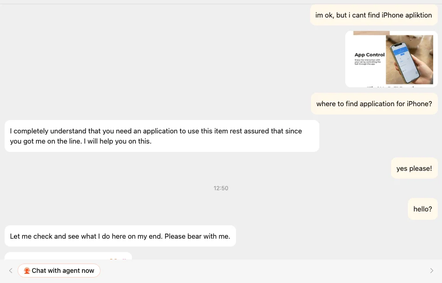Select the "cant find iPhone apliktion" message
Screen dimensions: 442x283
[x=374, y=15]
